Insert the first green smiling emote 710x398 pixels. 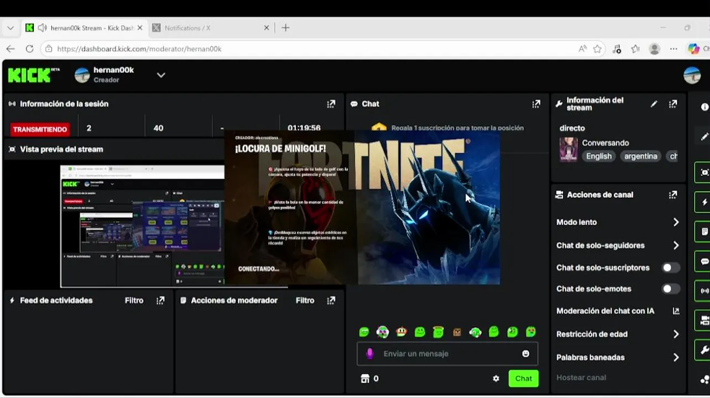click(364, 332)
